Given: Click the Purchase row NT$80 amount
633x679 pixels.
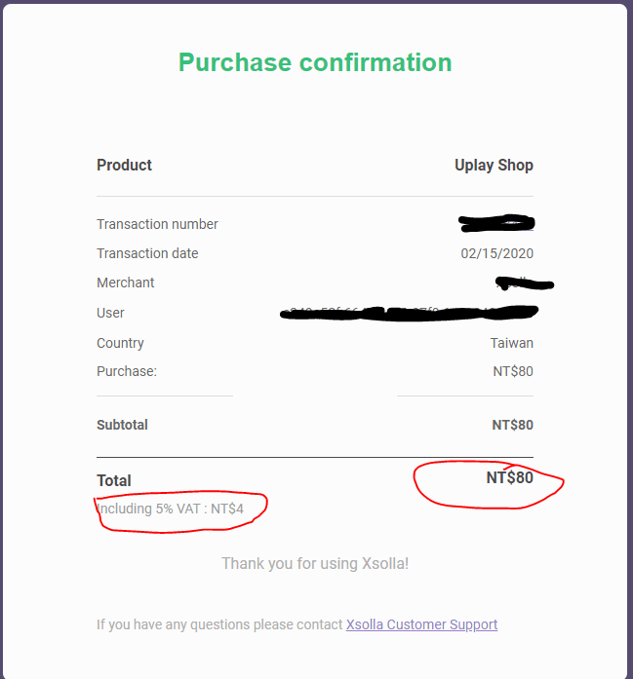Looking at the screenshot, I should pos(513,371).
